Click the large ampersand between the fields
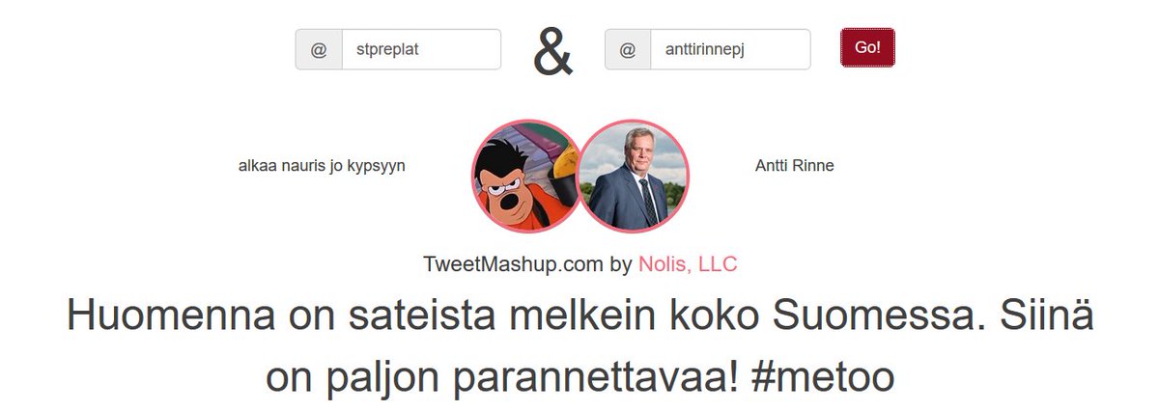The width and height of the screenshot is (1159, 411). point(552,53)
